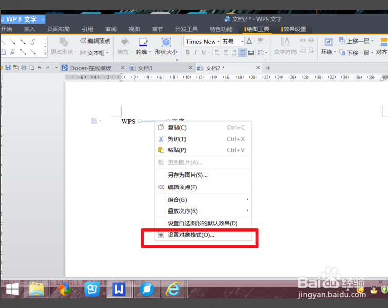Click the font color A icon
Screen dimensions: 388x308
[x=249, y=41]
